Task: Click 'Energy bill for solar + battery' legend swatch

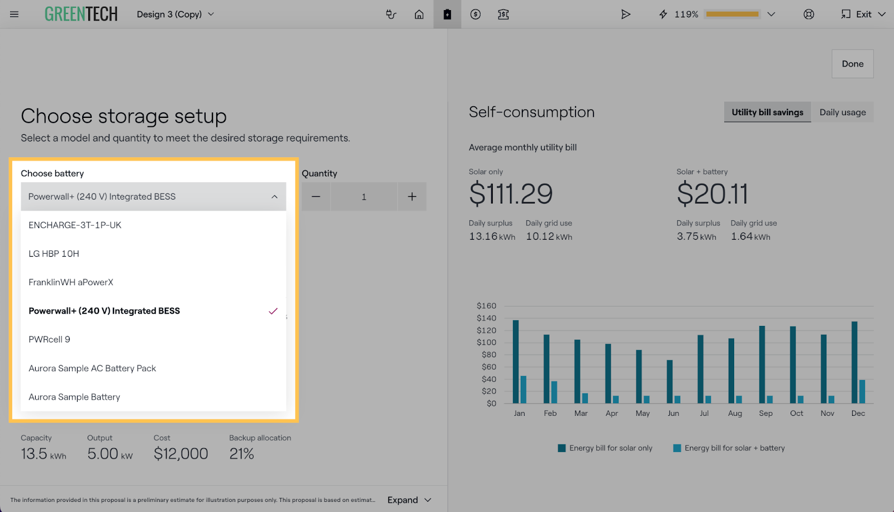Action: click(677, 448)
